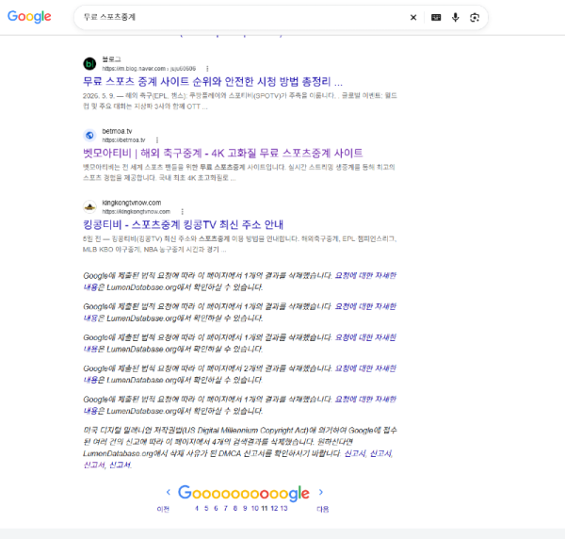Screen dimensions: 565x539
Task: Open the first DMCA 신고서 link
Action: tap(355, 453)
